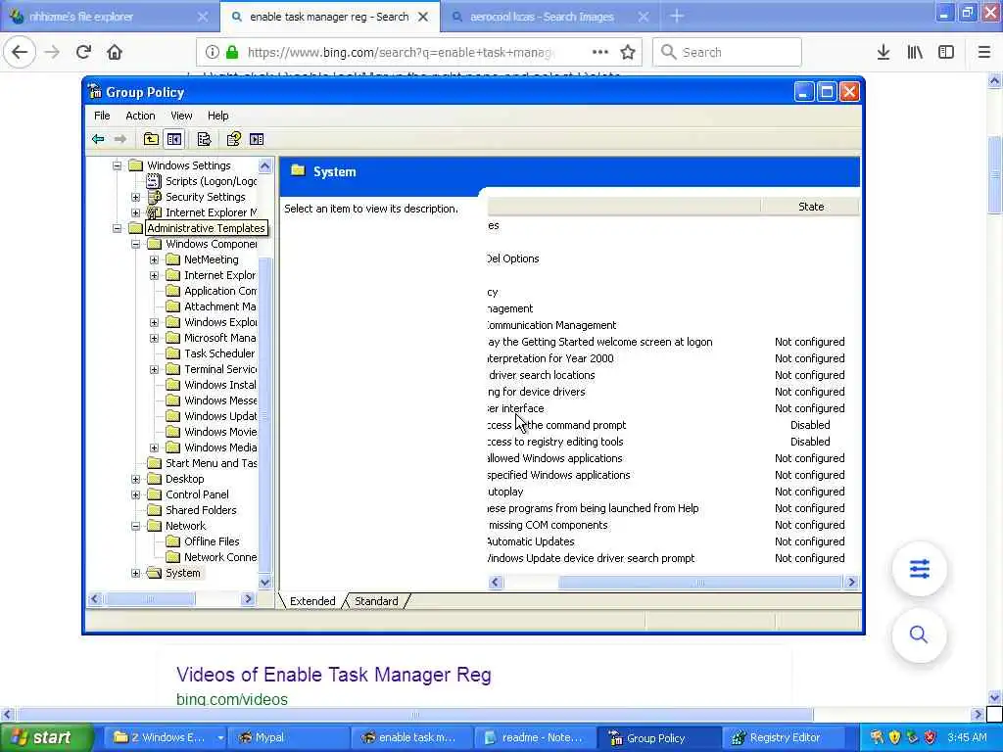Click the bing.com address bar URL
Screen dimensions: 1003x752
coord(400,53)
